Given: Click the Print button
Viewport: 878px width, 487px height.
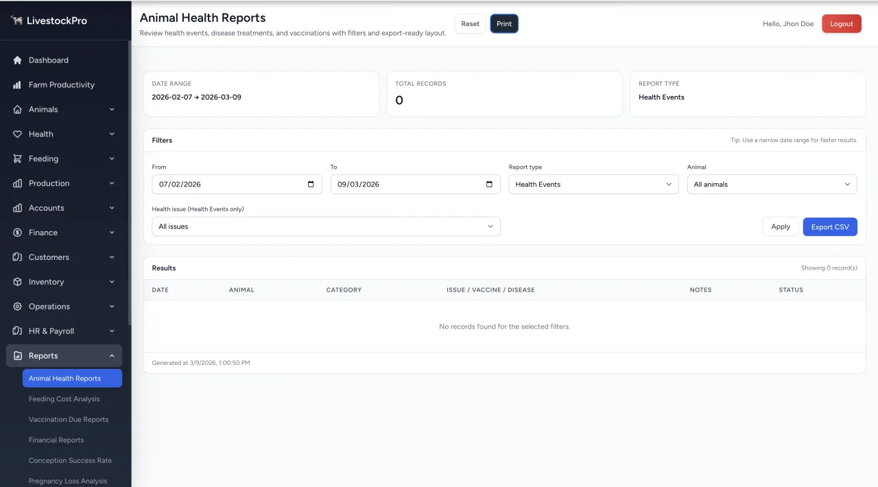Looking at the screenshot, I should (x=504, y=24).
